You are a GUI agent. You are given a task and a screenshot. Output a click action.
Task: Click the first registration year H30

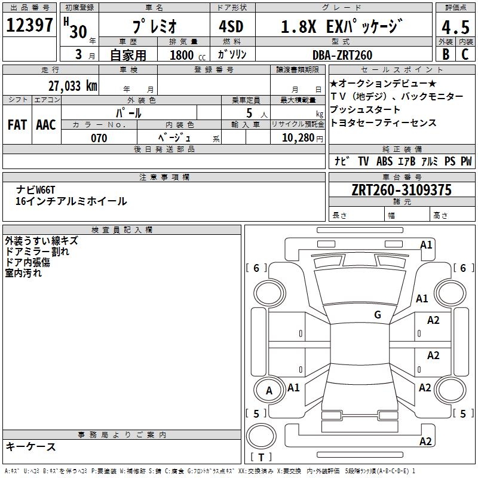coord(75,28)
